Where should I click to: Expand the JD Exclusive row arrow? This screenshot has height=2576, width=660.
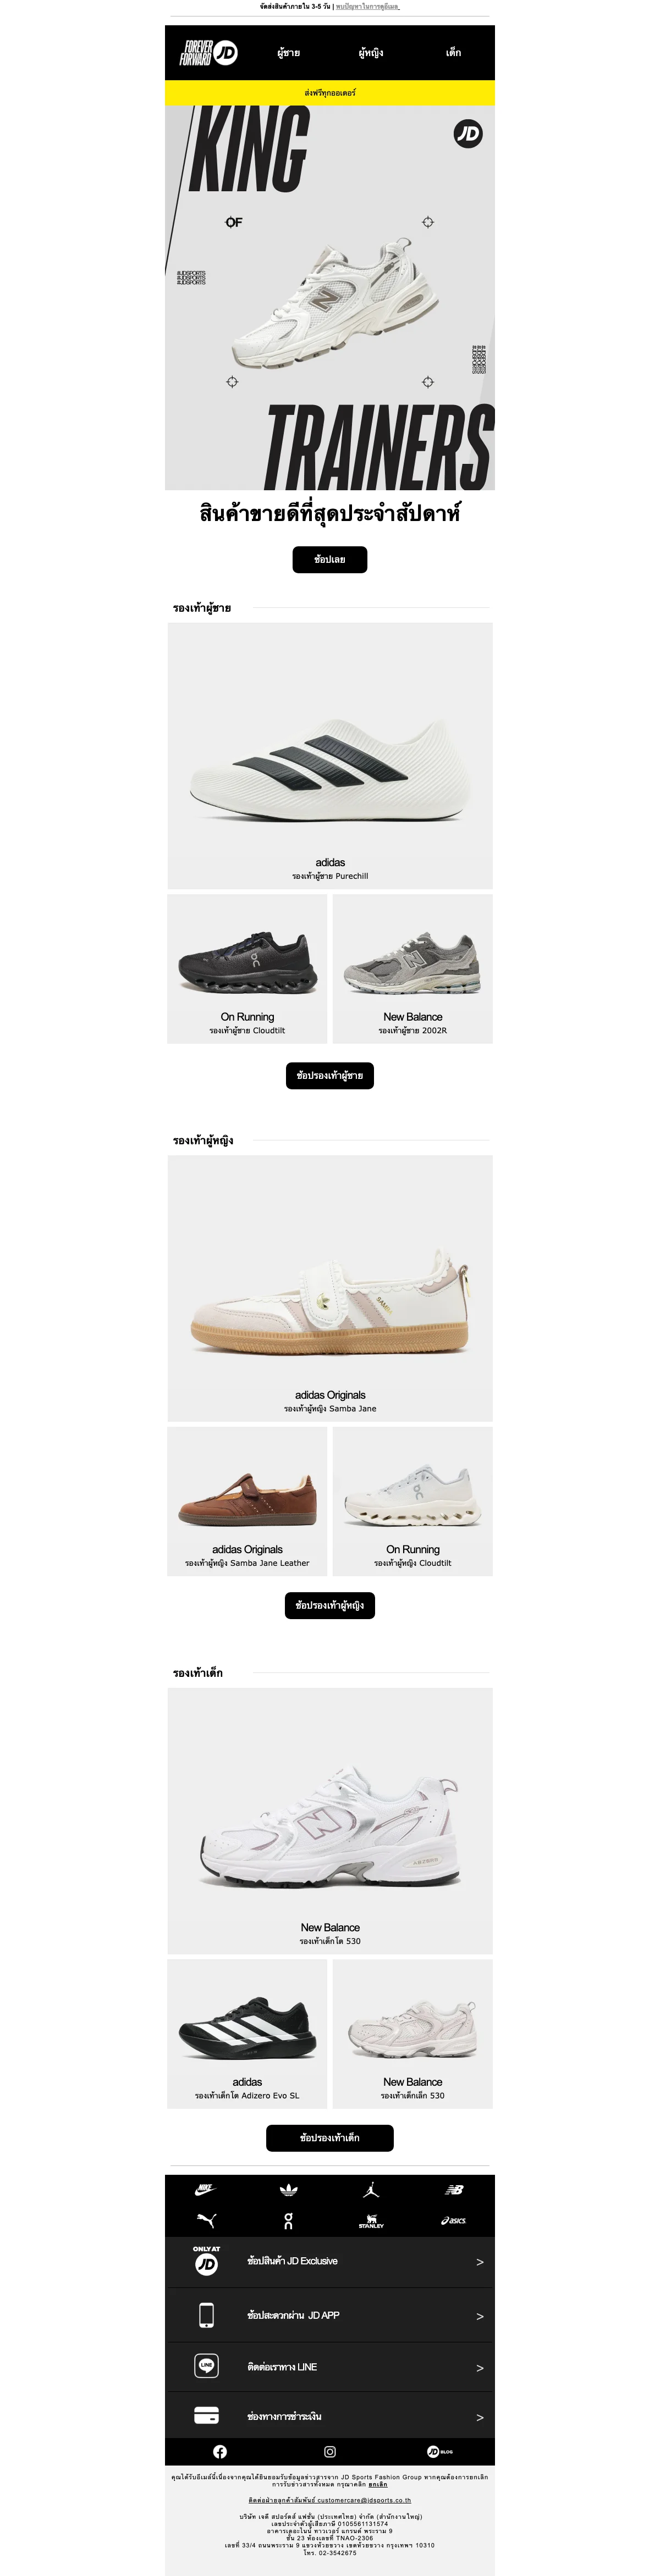click(480, 2262)
